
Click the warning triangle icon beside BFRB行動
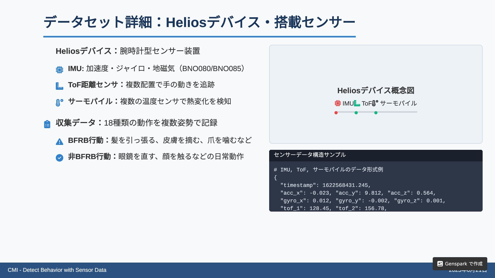coord(60,142)
